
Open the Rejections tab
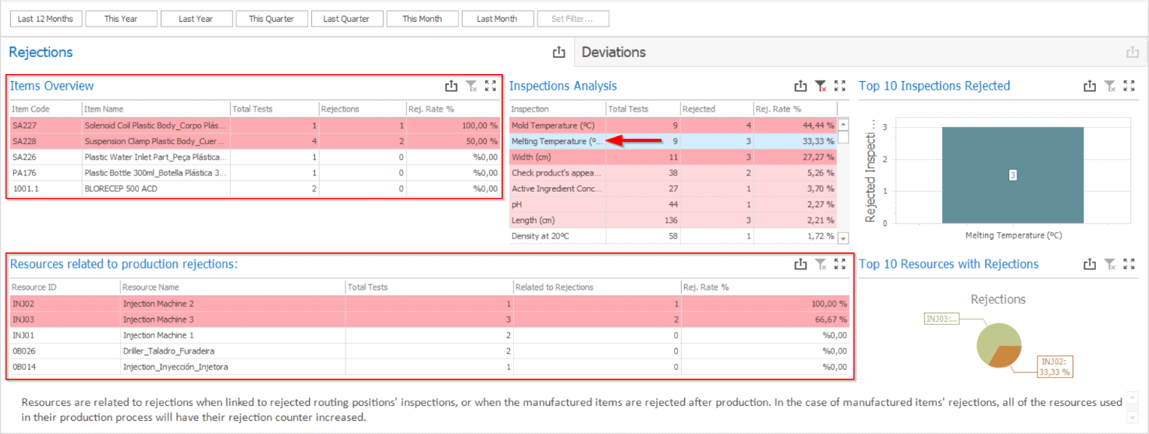(x=41, y=52)
